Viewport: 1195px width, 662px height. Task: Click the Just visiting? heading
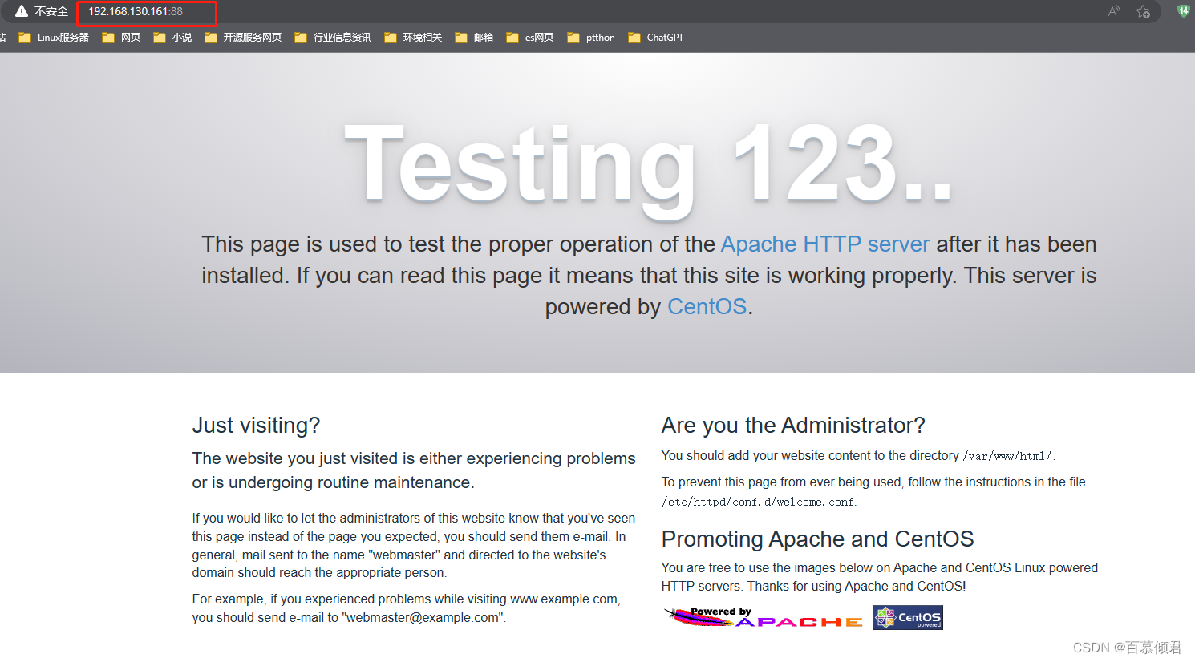click(256, 426)
